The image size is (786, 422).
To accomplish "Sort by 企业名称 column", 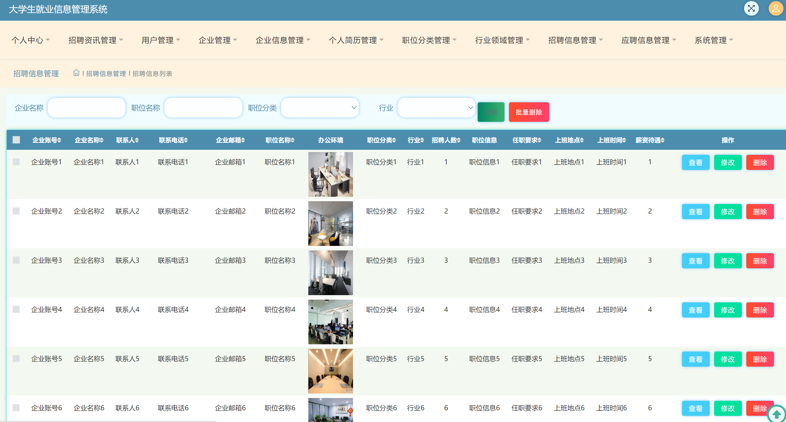I will [89, 140].
